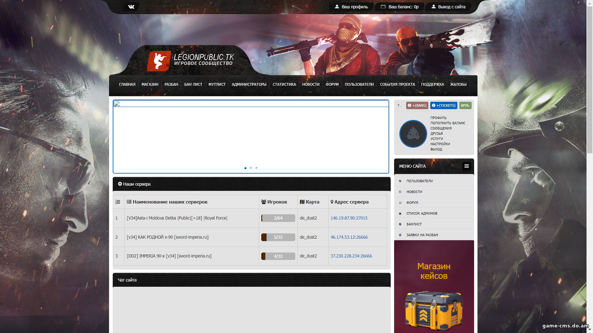Screen dimensions: 593x333
Task: Open the Мутлист menu item
Action: coord(217,84)
